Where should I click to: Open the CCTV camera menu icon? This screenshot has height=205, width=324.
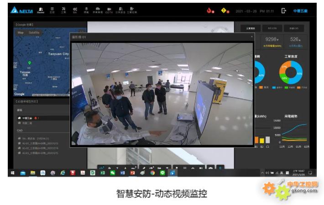109,11
